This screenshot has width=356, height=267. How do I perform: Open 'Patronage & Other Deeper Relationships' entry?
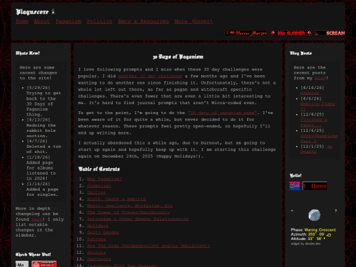click(138, 219)
